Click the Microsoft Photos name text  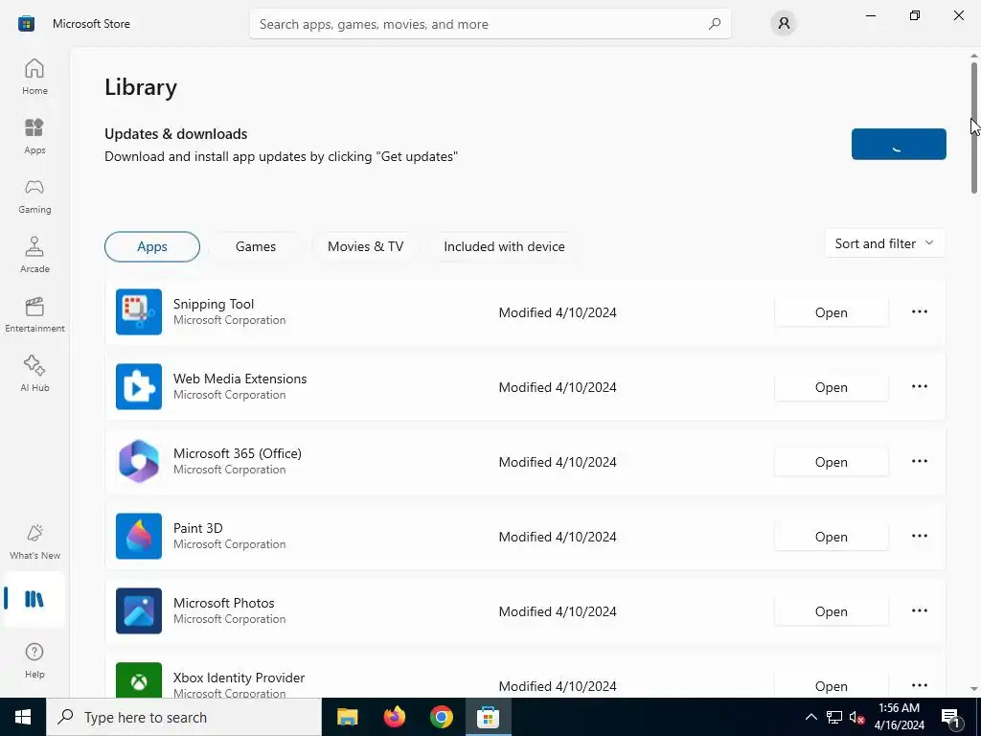coord(224,603)
